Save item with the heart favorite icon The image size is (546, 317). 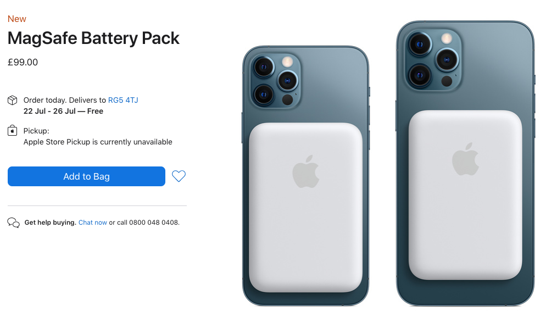click(x=179, y=176)
